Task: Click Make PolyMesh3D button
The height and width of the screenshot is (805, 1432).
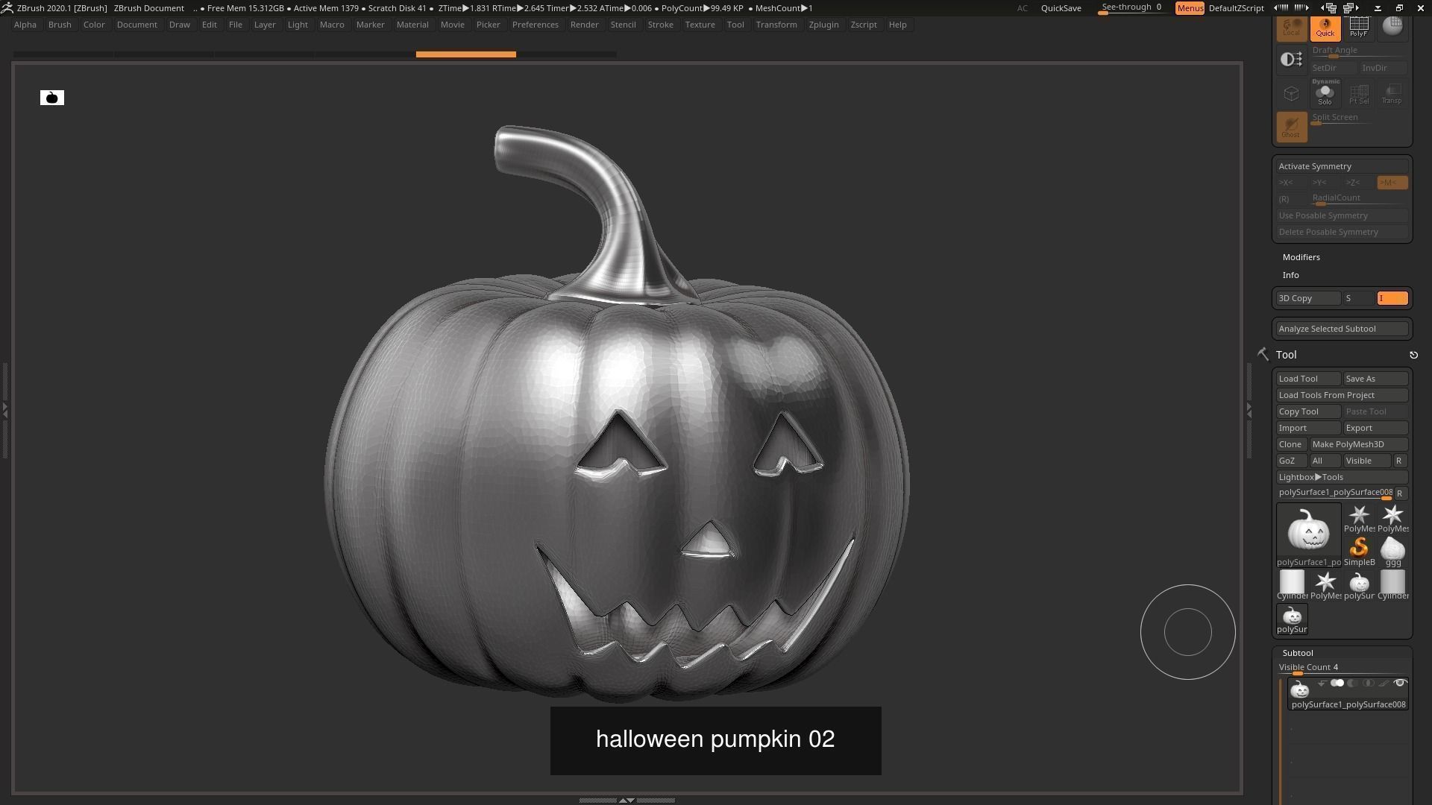Action: [x=1359, y=444]
